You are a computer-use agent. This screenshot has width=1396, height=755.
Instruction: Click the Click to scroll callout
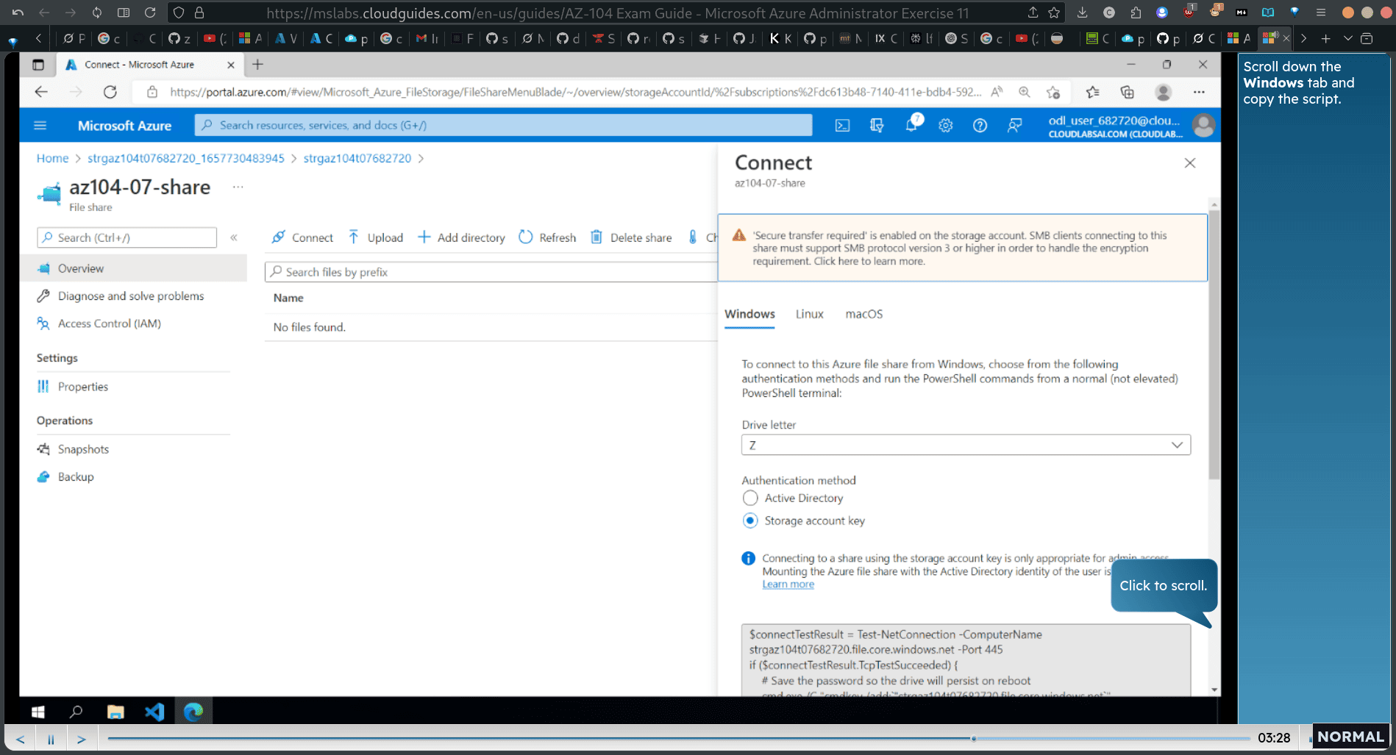pyautogui.click(x=1163, y=586)
